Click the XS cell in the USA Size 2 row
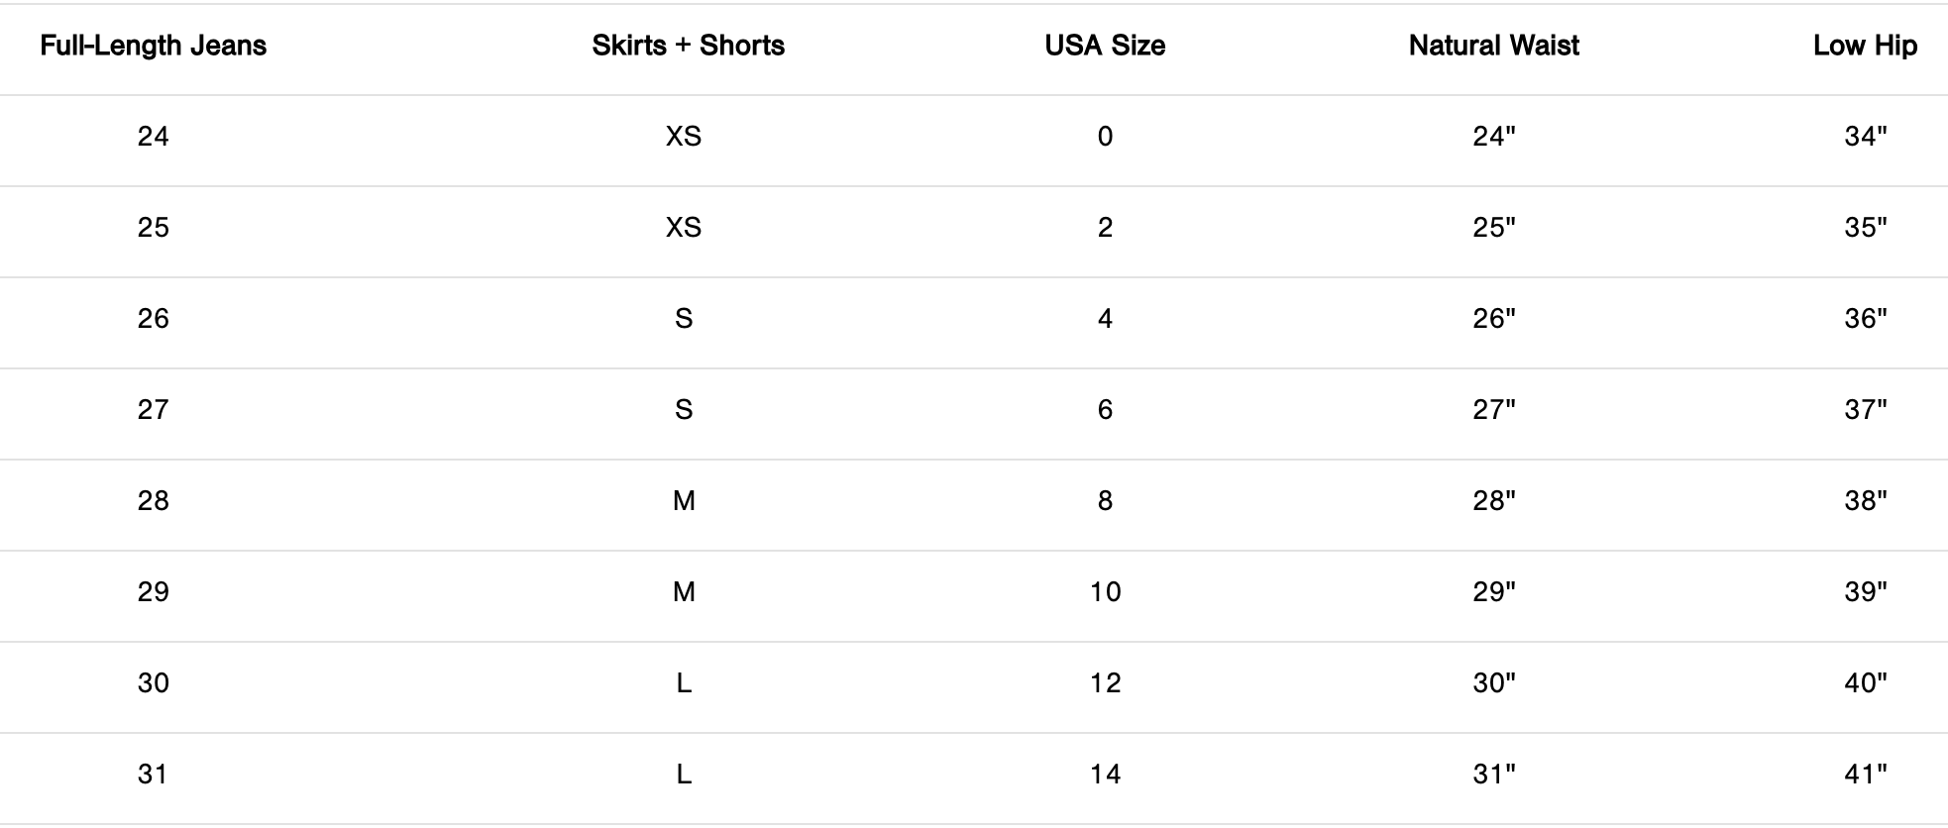Image resolution: width=1948 pixels, height=828 pixels. coord(684,228)
